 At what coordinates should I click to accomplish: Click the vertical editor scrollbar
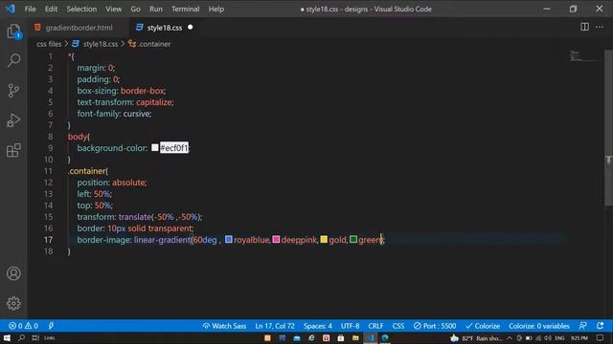608,129
